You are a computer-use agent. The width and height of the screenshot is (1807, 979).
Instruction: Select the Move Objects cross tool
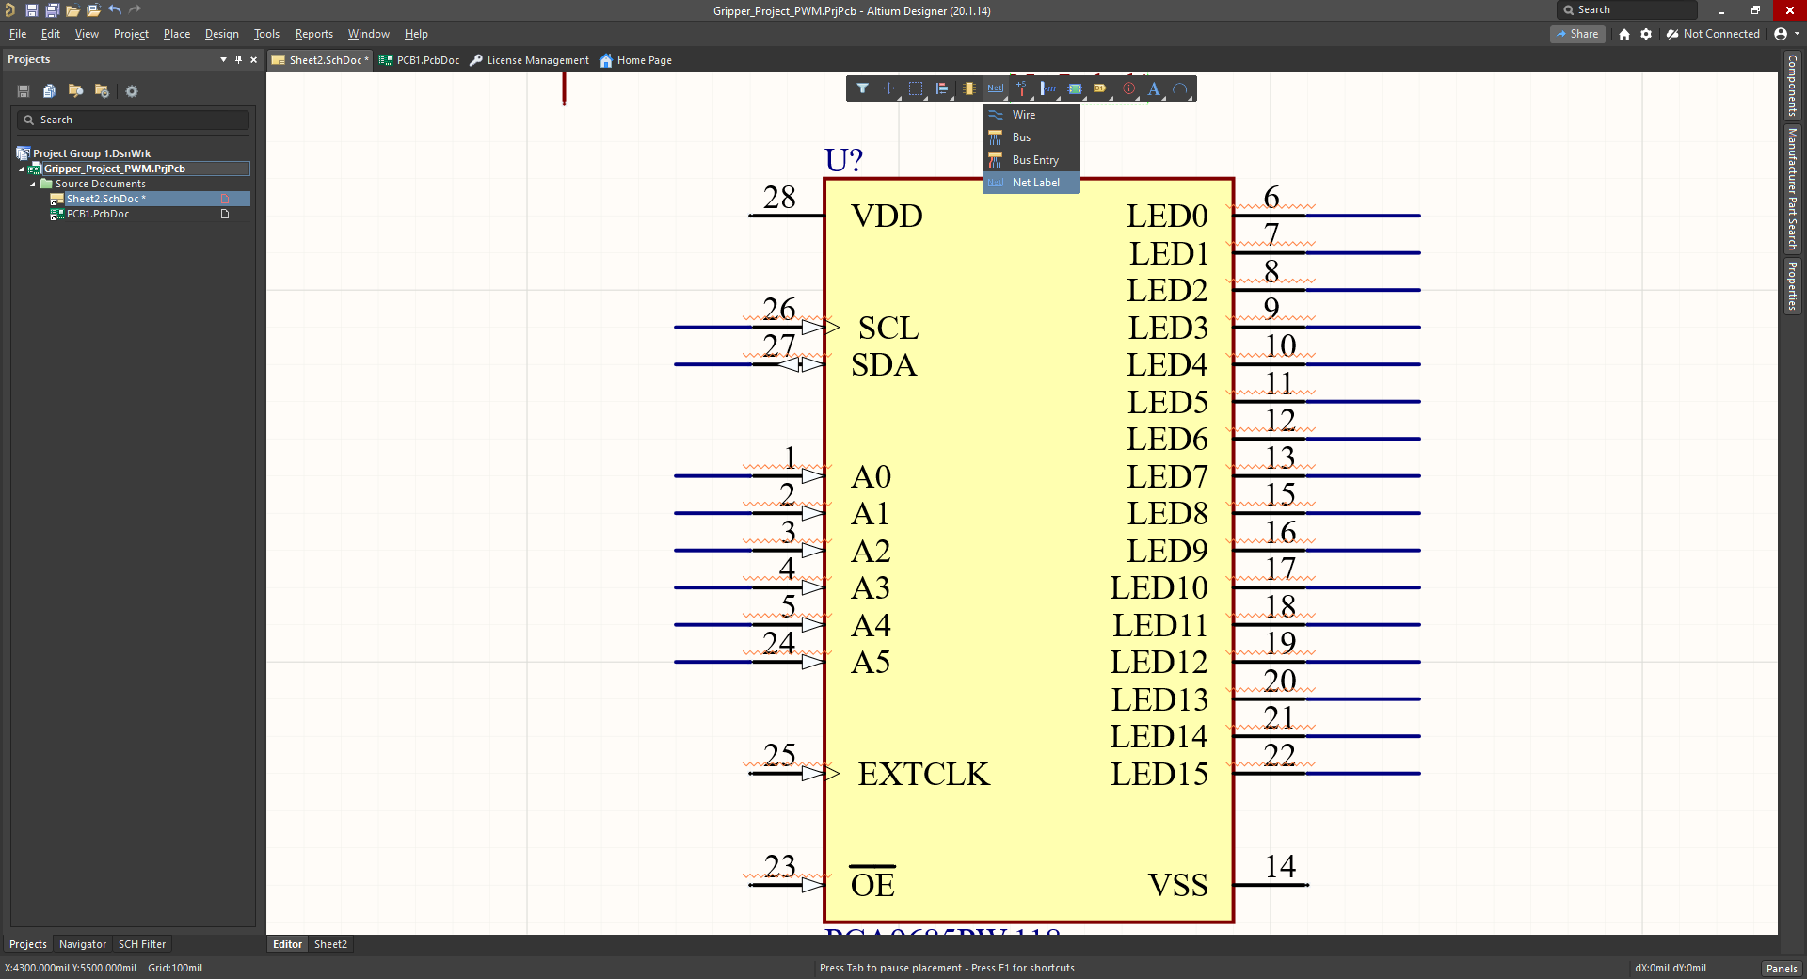tap(888, 88)
